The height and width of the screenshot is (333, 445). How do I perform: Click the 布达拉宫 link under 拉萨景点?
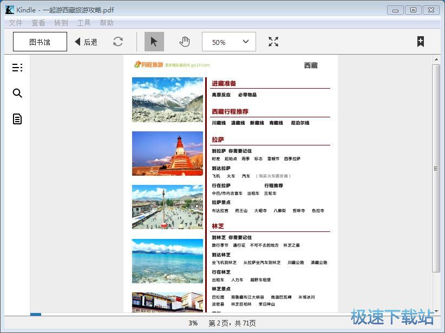[221, 211]
